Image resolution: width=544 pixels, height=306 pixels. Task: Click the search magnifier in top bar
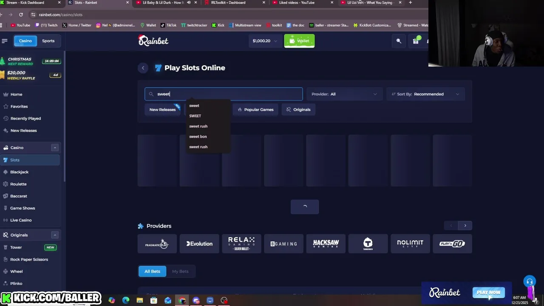coord(399,41)
